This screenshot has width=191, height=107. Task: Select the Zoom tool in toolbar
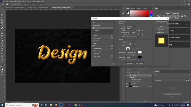point(2,62)
